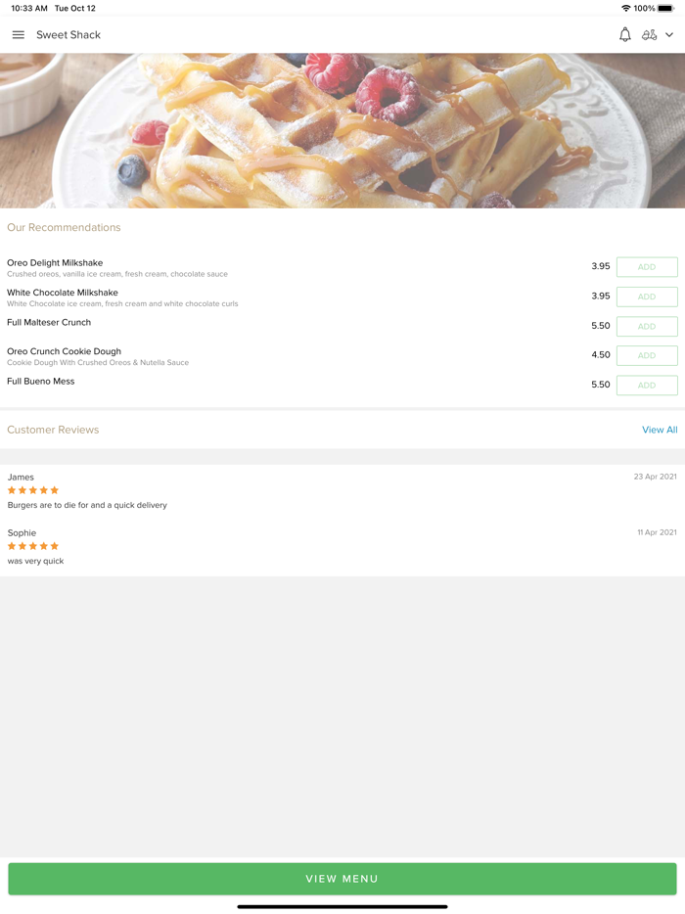The width and height of the screenshot is (685, 914).
Task: Tap the Wi-Fi status icon
Action: coord(625,9)
